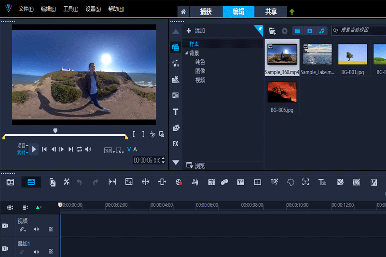This screenshot has width=386, height=257.
Task: Open the FX filter library
Action: [176, 144]
